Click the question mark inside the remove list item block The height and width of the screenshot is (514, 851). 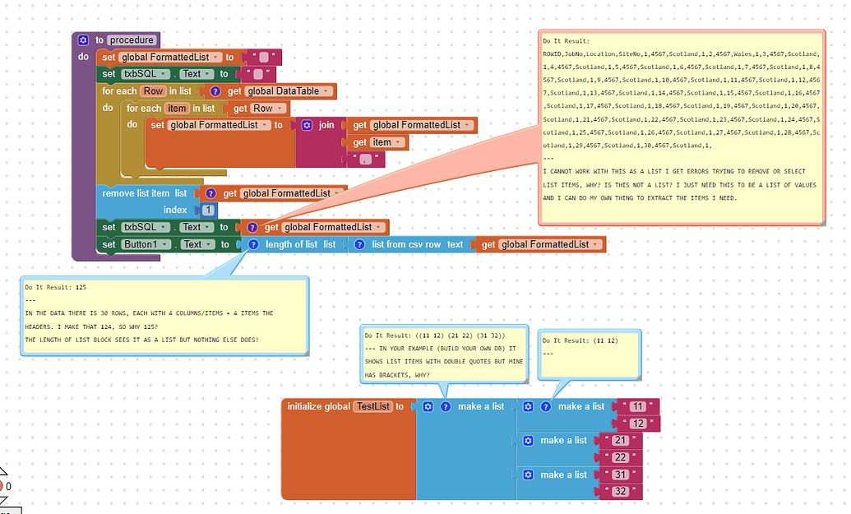[x=211, y=193]
